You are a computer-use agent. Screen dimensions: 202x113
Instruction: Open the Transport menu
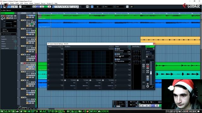coord(37,3)
